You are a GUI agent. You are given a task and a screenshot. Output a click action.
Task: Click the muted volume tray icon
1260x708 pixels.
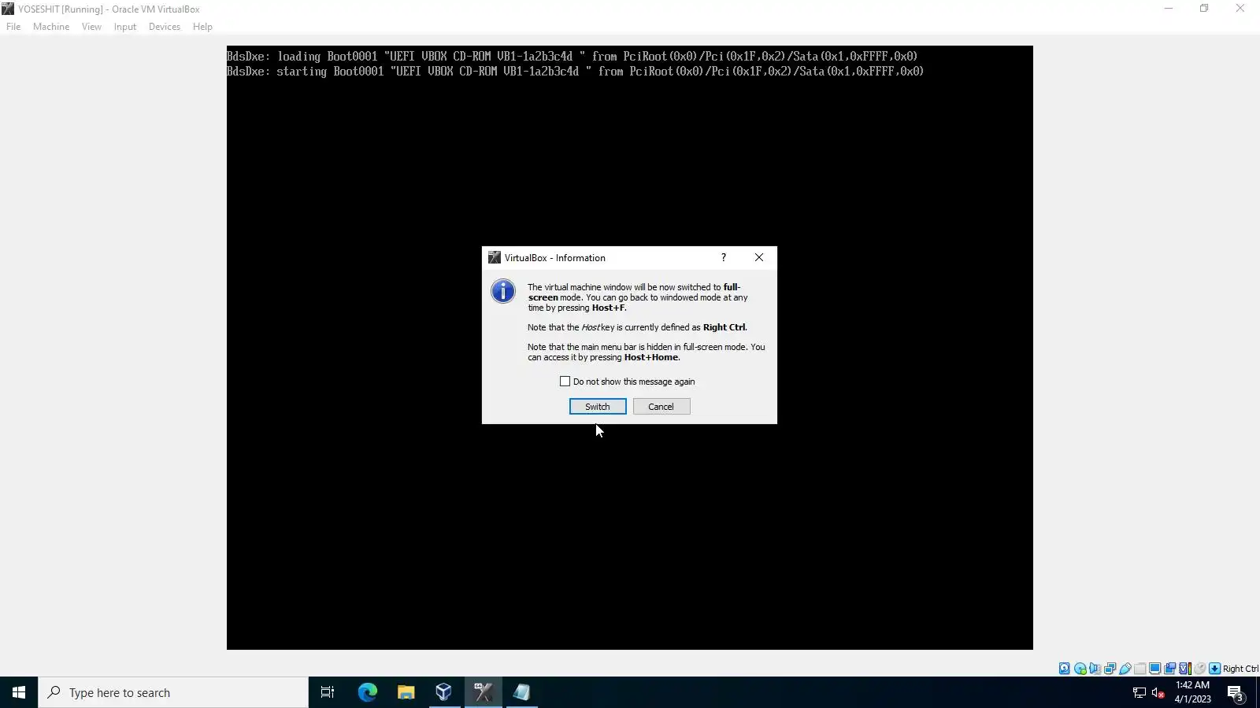coord(1158,692)
